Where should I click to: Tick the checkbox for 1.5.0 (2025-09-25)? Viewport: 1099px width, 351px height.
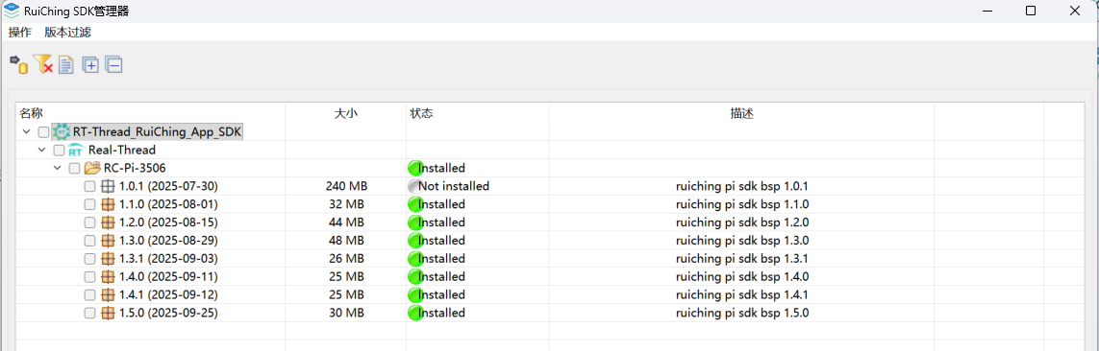coord(89,313)
